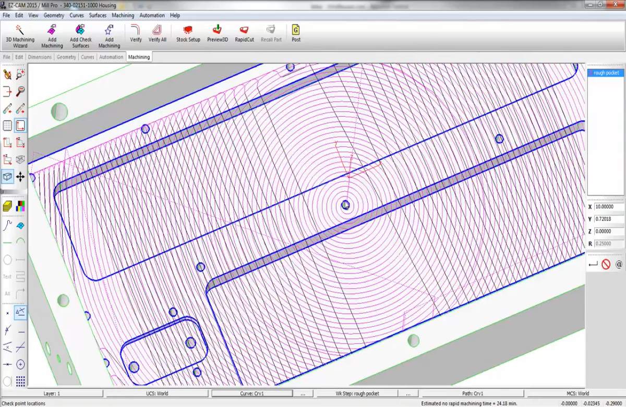Open the Curves menu

point(77,16)
